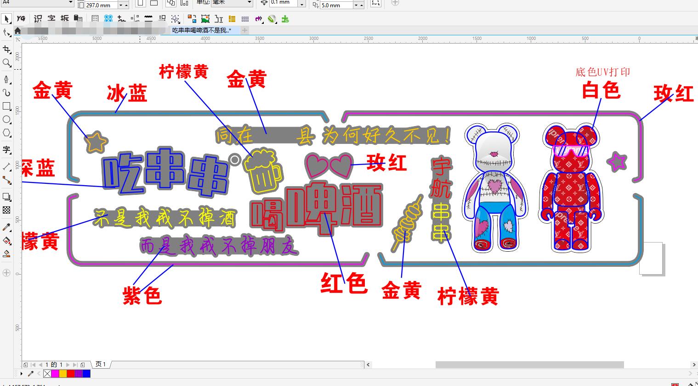Viewport: 698px width, 386px height.
Task: Select the Pen tool in toolbox
Action: [6, 79]
